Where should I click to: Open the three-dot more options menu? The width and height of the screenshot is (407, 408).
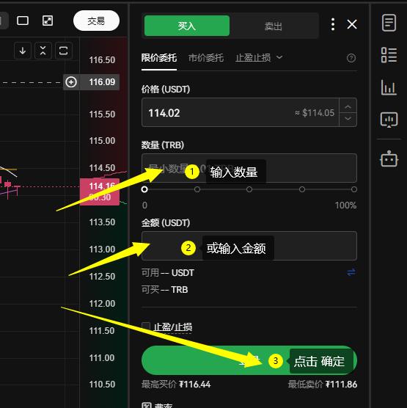pos(333,24)
